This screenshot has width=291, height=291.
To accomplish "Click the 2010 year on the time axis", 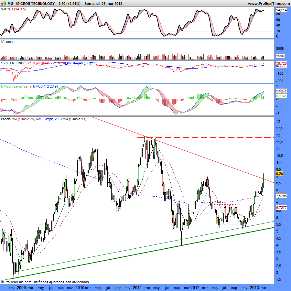I will pyautogui.click(x=80, y=288).
